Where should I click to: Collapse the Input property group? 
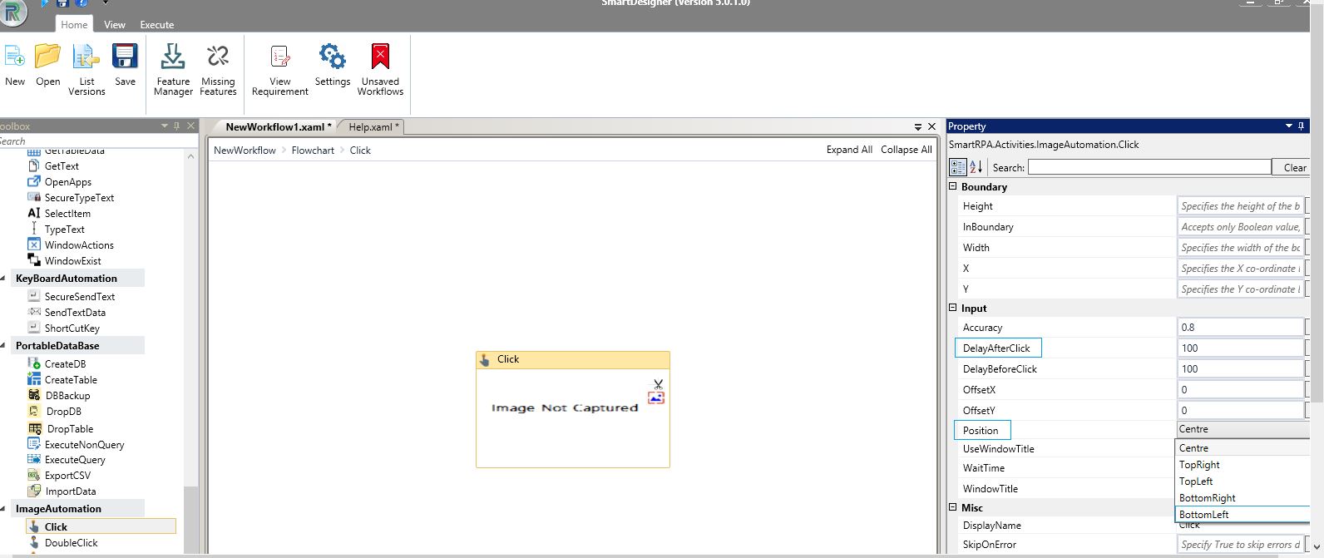coord(953,308)
